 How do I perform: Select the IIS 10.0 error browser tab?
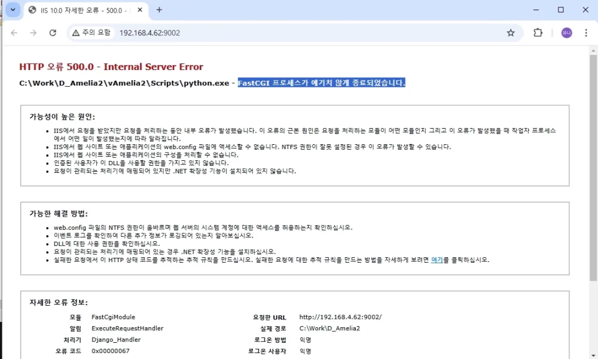click(x=86, y=10)
